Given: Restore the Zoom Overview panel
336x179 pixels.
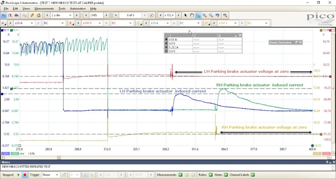Looking at the screenshot, I should 296,42.
